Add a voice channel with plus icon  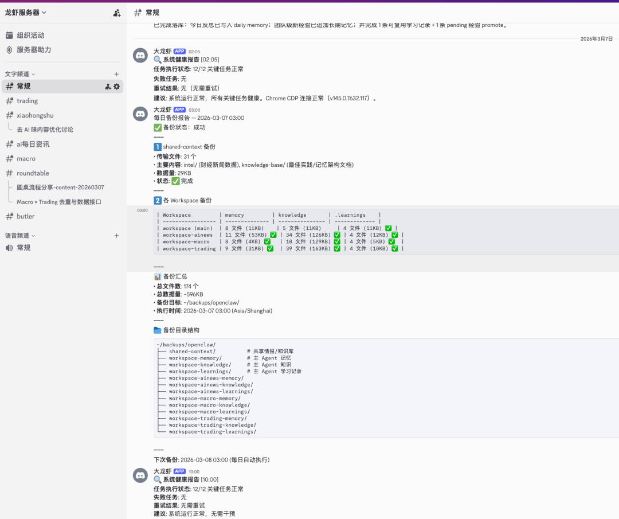pos(116,235)
